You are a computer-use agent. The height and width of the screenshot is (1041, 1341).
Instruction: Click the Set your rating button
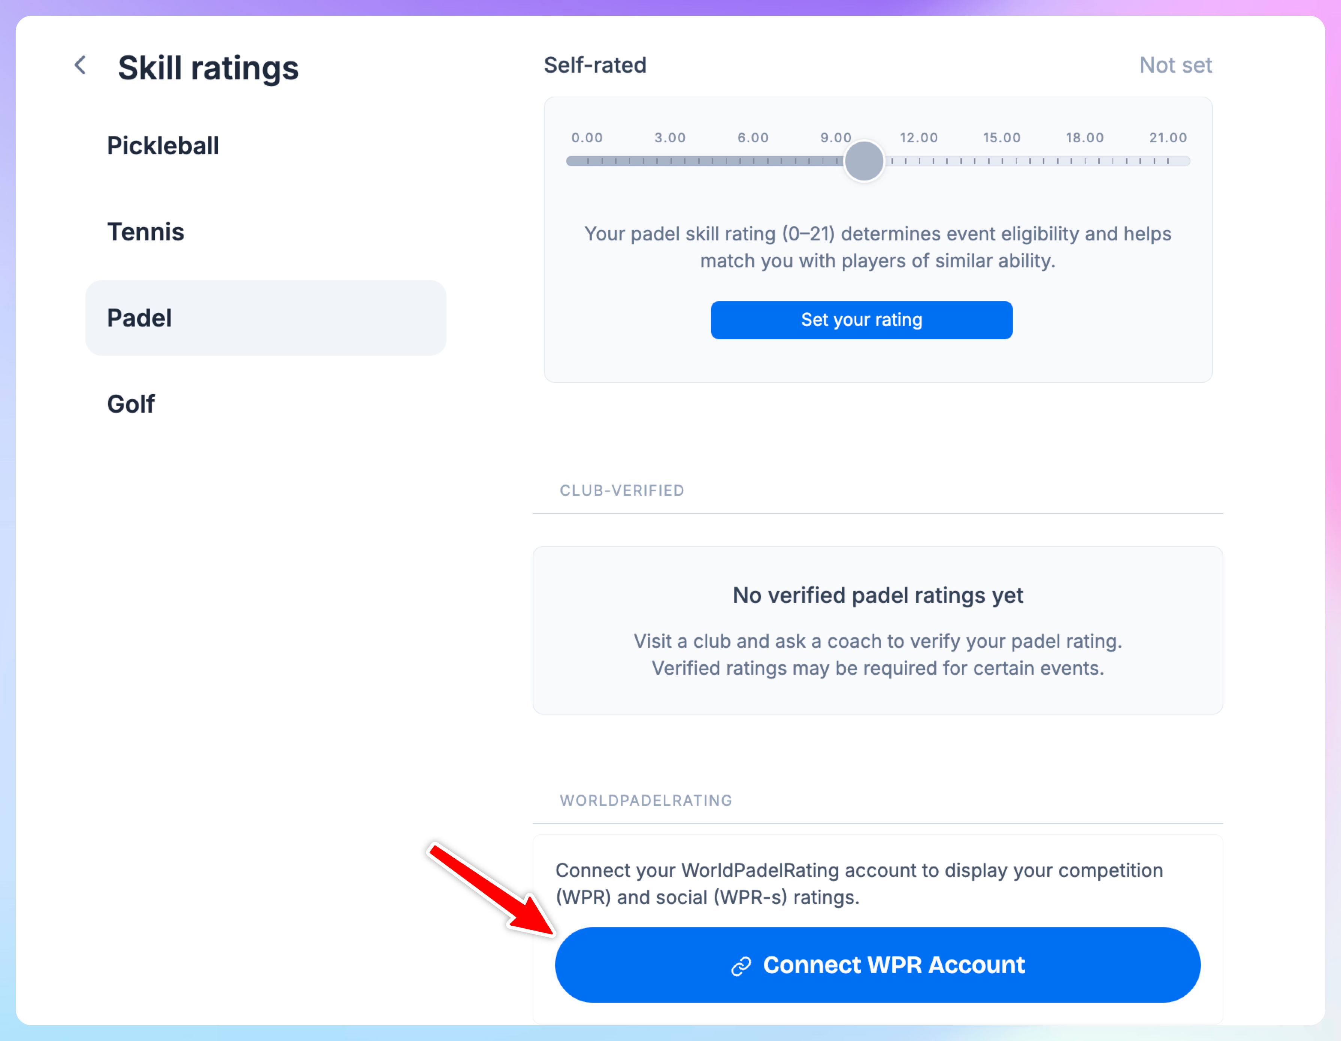(862, 320)
